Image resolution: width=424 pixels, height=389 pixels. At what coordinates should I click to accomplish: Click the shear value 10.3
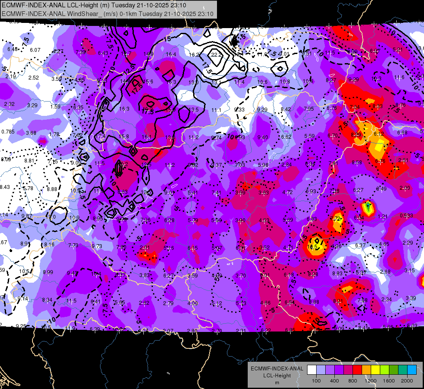376,79
